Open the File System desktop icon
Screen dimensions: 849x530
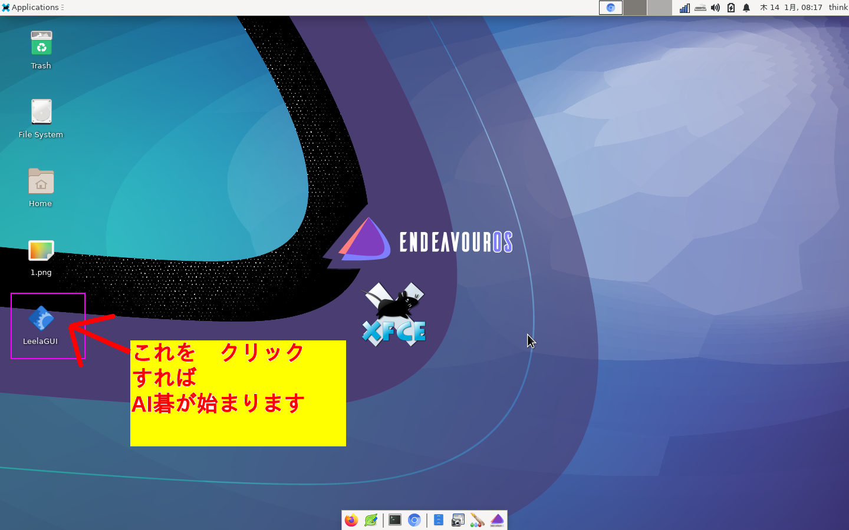41,118
